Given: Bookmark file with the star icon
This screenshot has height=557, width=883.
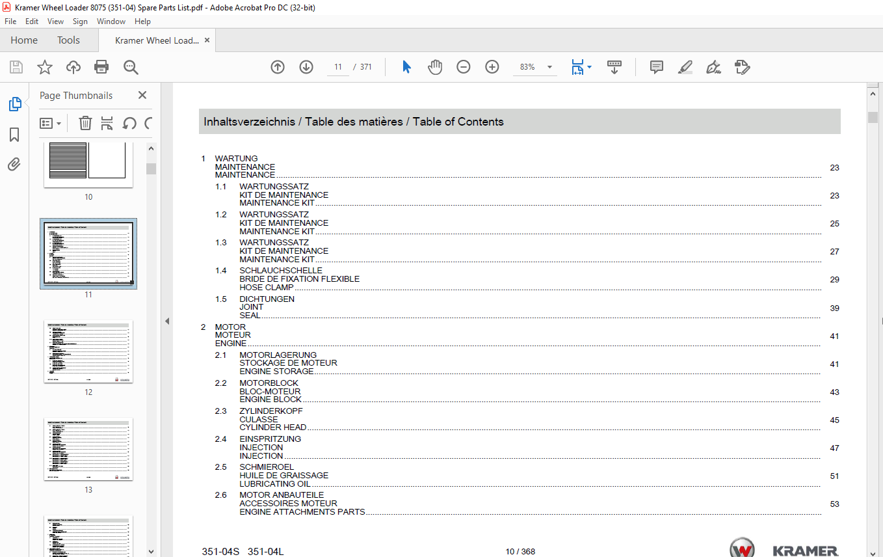Looking at the screenshot, I should [44, 67].
